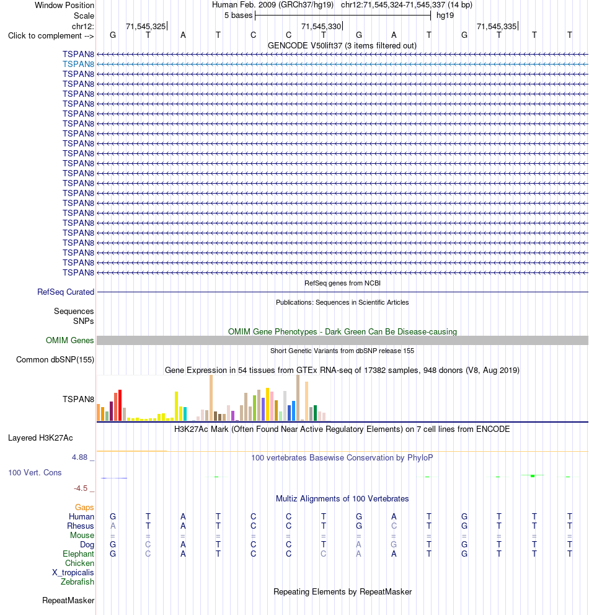
Task: Open the green OMIM Gene Phenotypes track title
Action: tap(342, 332)
